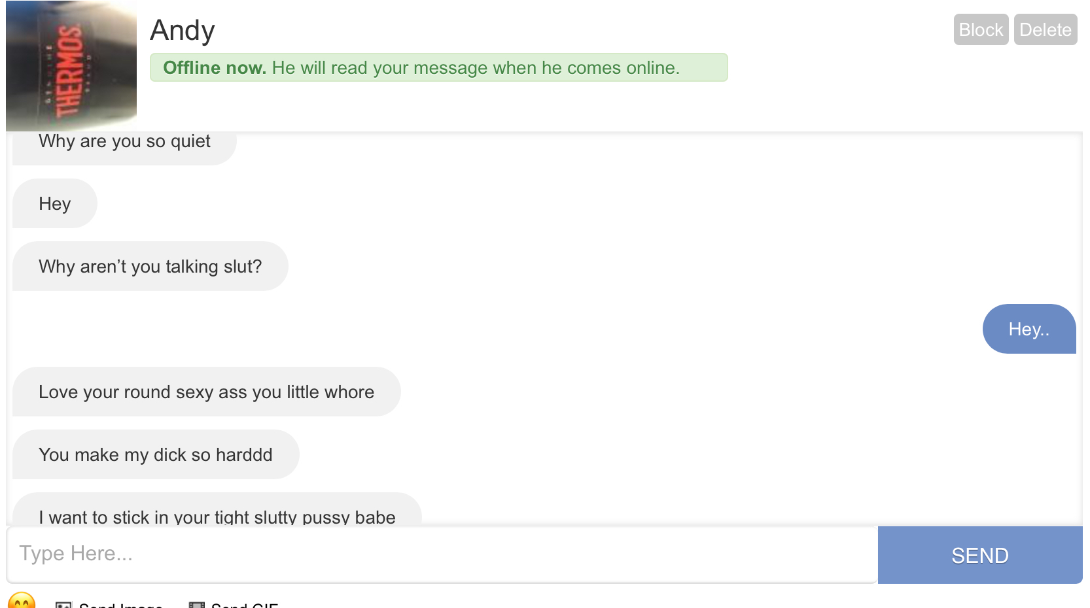Block the user Andy
The width and height of the screenshot is (1090, 608).
pos(981,29)
